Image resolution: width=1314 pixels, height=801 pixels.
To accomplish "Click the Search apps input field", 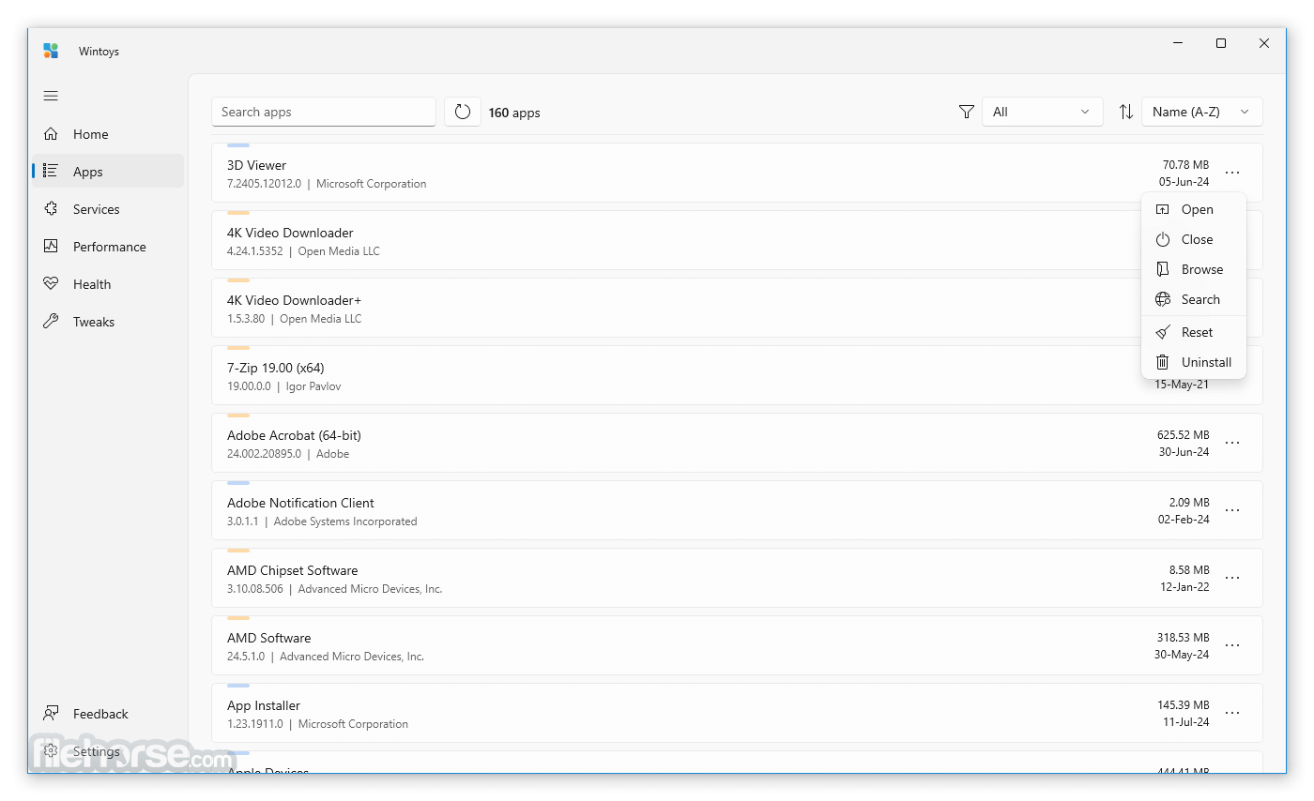I will (324, 112).
